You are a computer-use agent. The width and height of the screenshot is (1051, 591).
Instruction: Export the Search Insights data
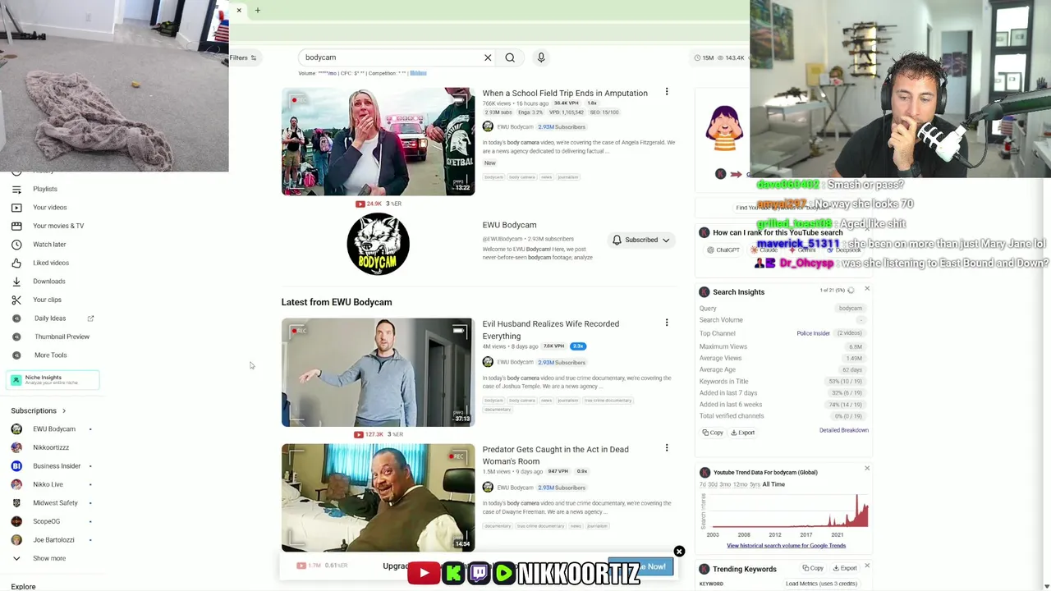[x=743, y=433]
